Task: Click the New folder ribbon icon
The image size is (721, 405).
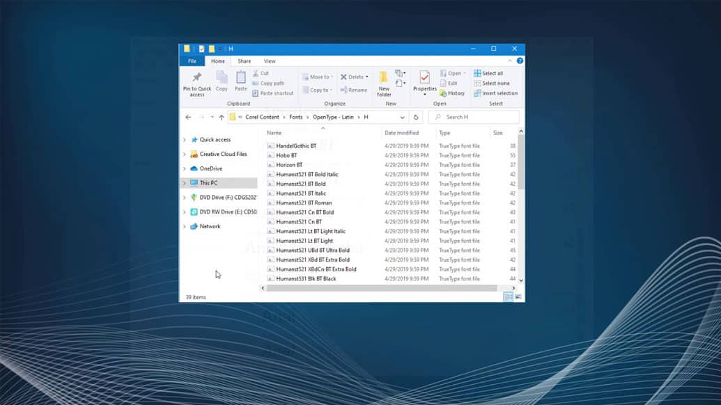Action: click(384, 78)
